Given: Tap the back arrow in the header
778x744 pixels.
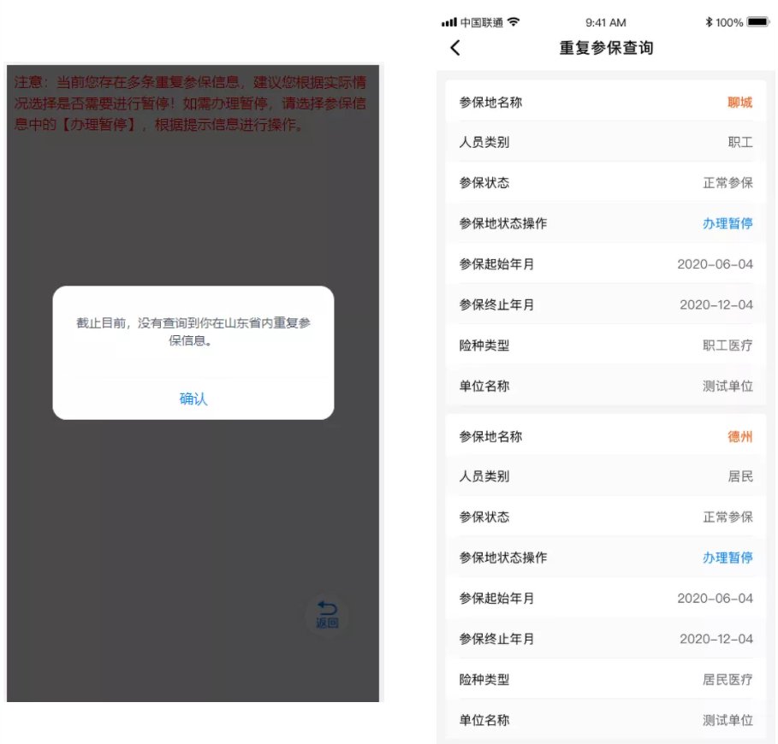Looking at the screenshot, I should click(x=455, y=48).
